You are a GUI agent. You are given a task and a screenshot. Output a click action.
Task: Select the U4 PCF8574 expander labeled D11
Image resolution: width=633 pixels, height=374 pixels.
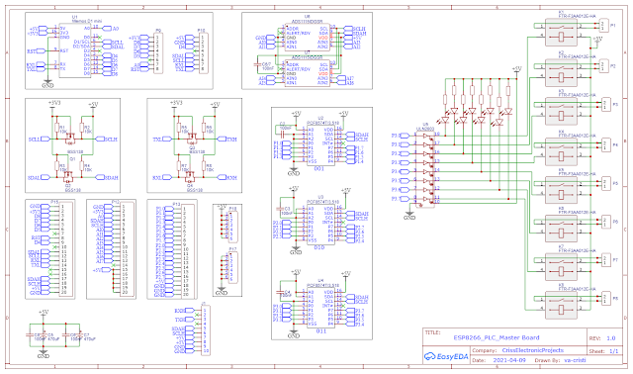click(320, 308)
